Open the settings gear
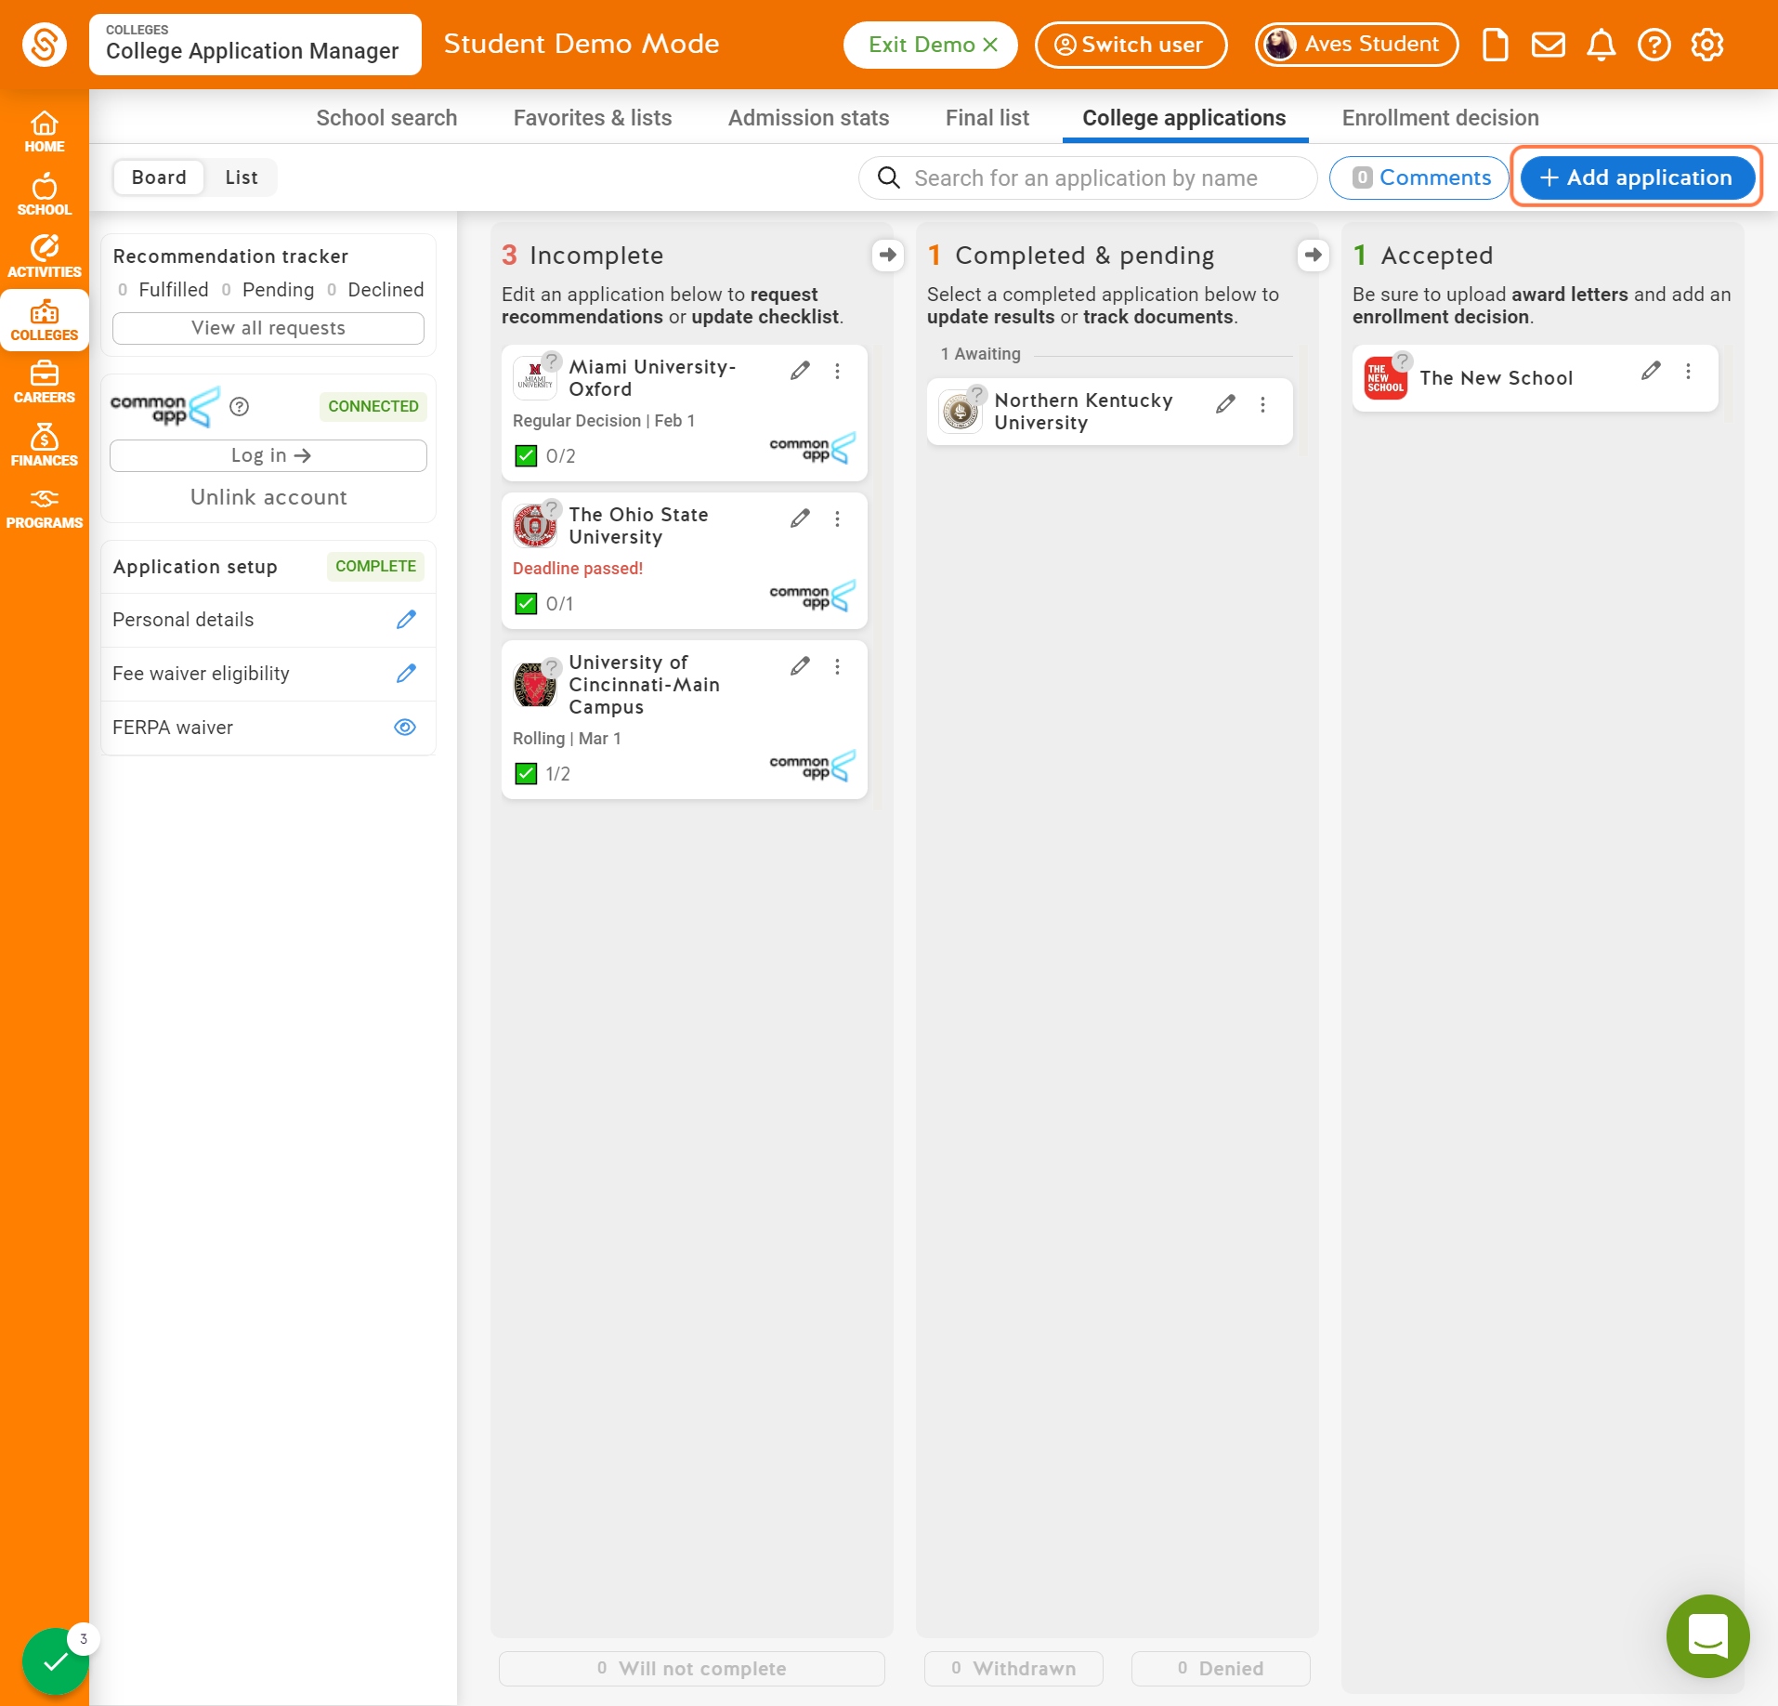 click(x=1707, y=45)
